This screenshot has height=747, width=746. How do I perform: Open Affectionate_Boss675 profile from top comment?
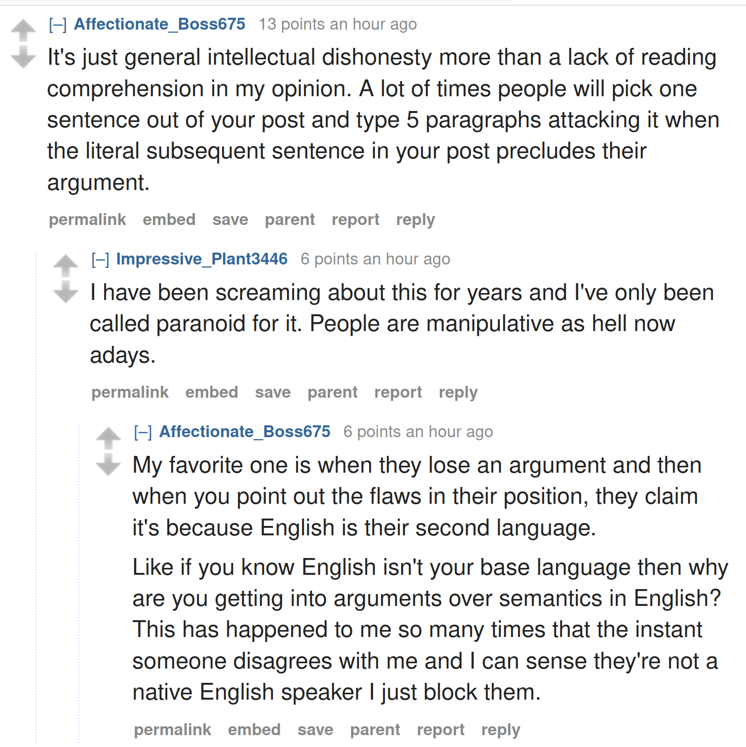tap(159, 24)
